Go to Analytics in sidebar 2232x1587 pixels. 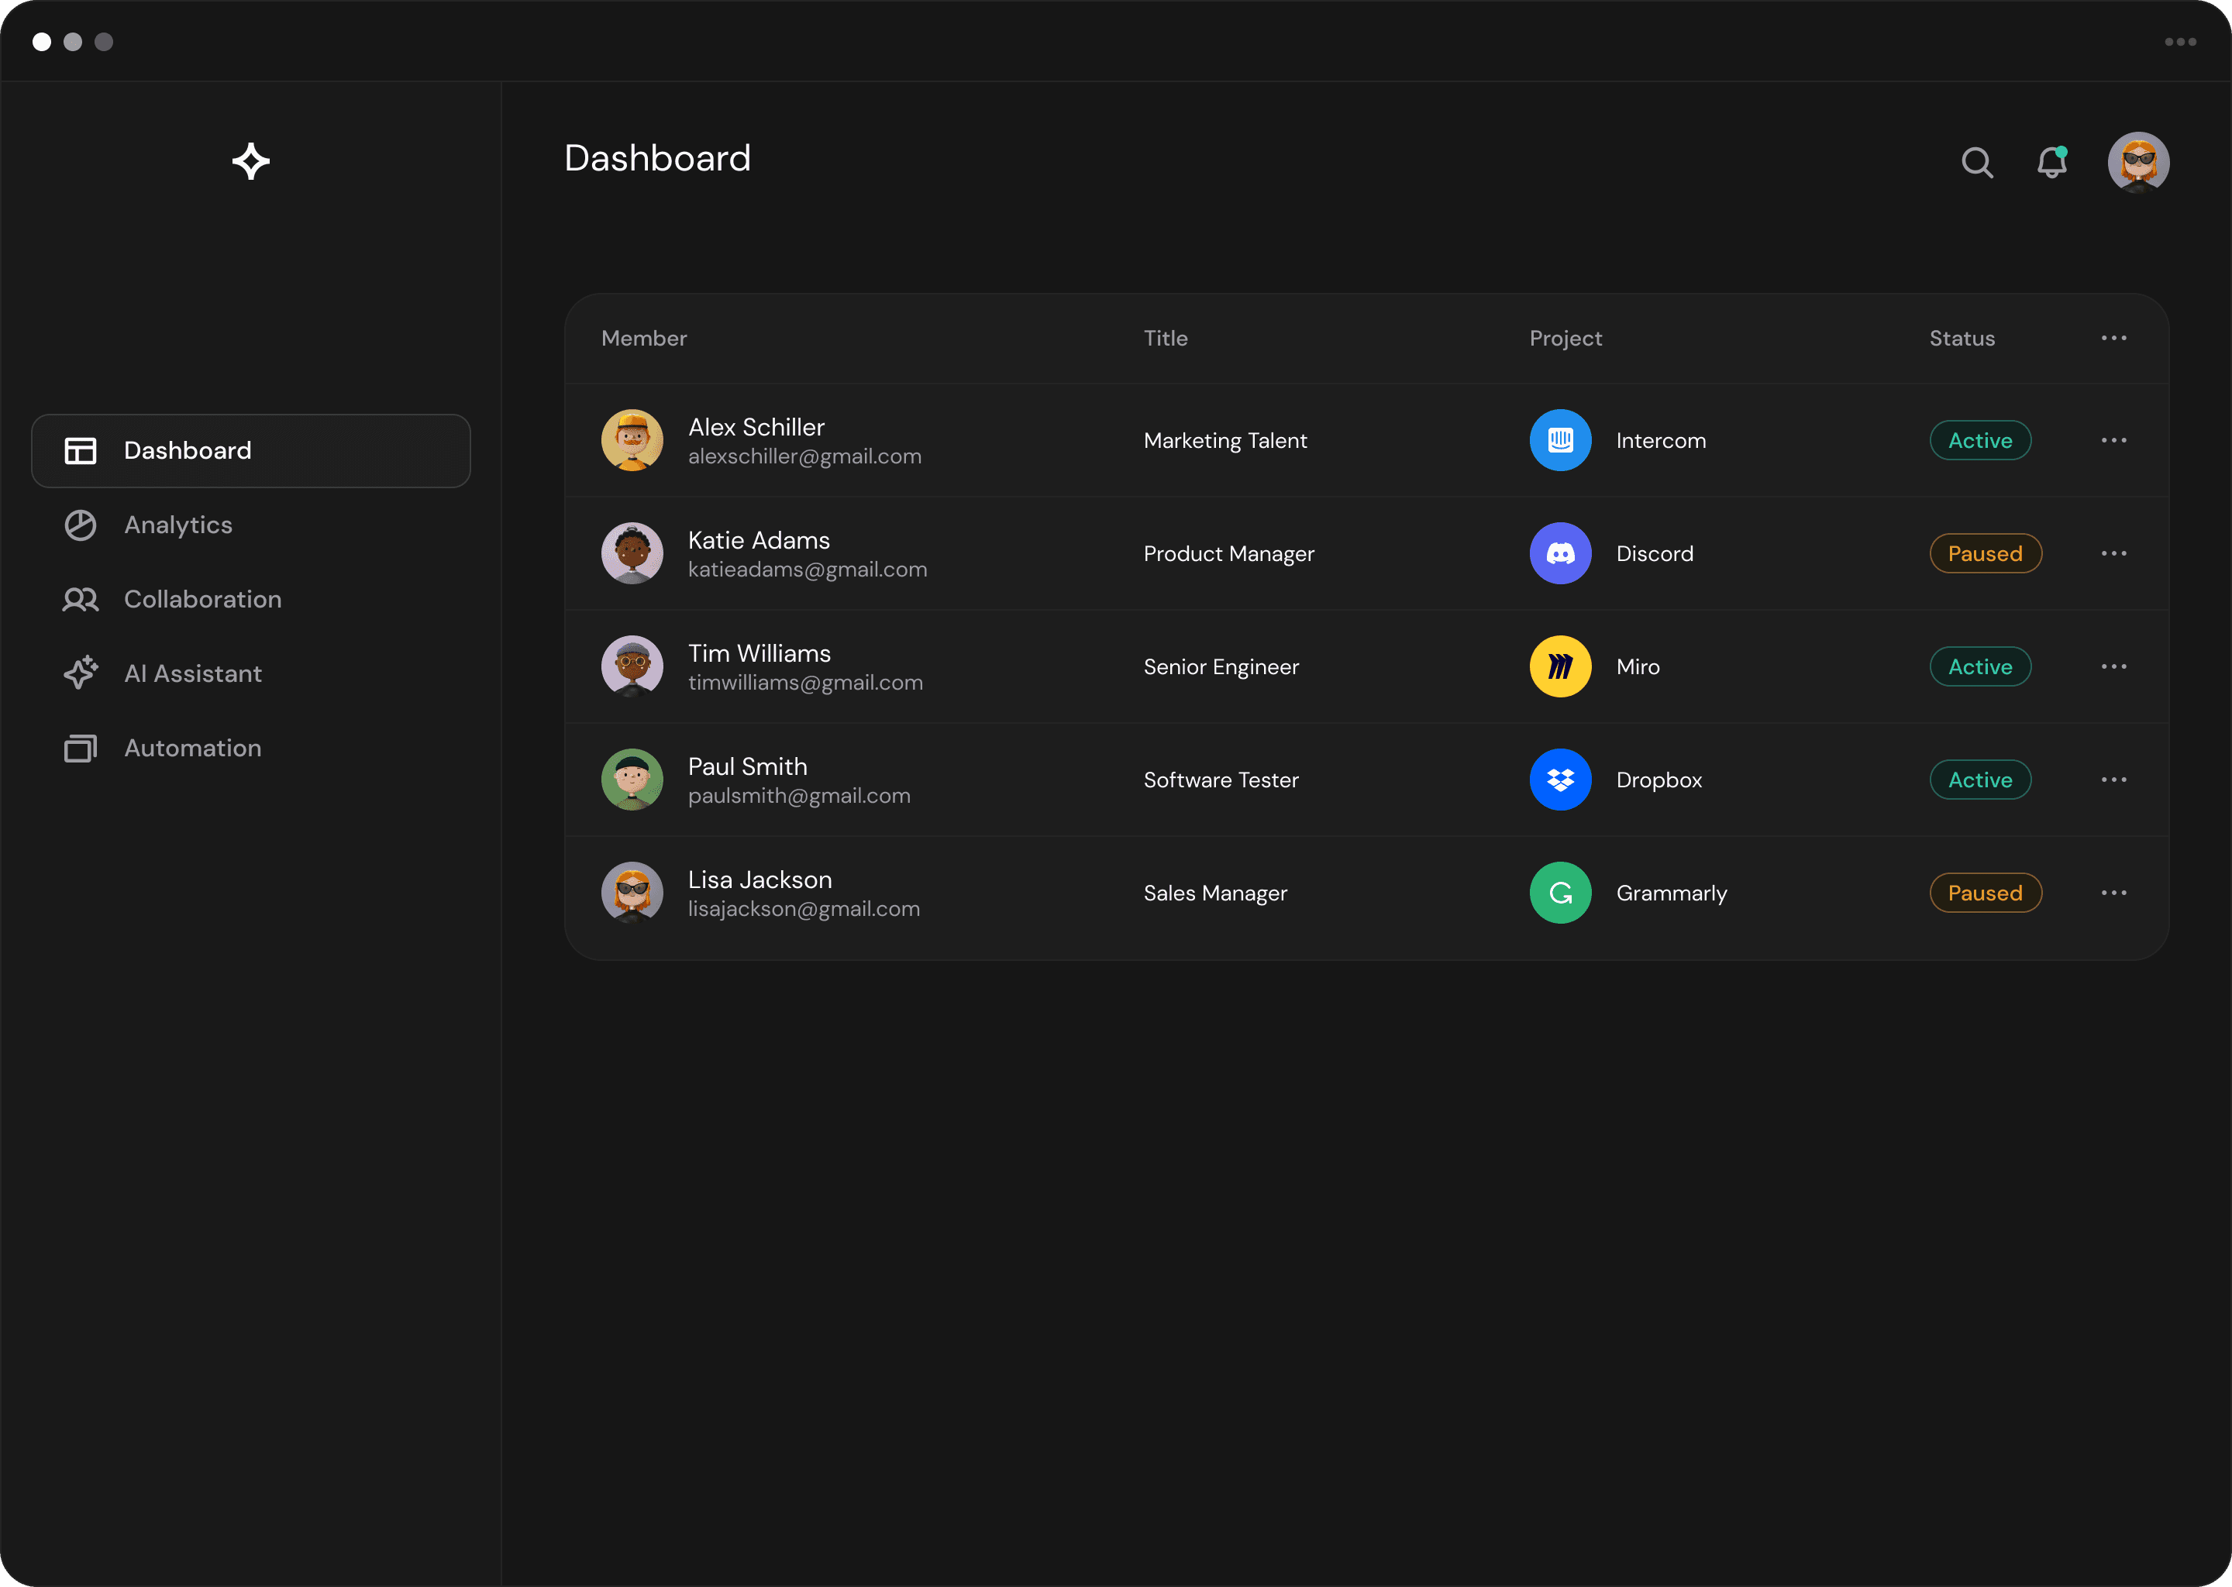pos(177,525)
